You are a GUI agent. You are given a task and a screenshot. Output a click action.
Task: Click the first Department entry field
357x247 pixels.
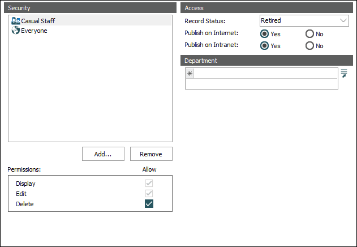coord(266,74)
